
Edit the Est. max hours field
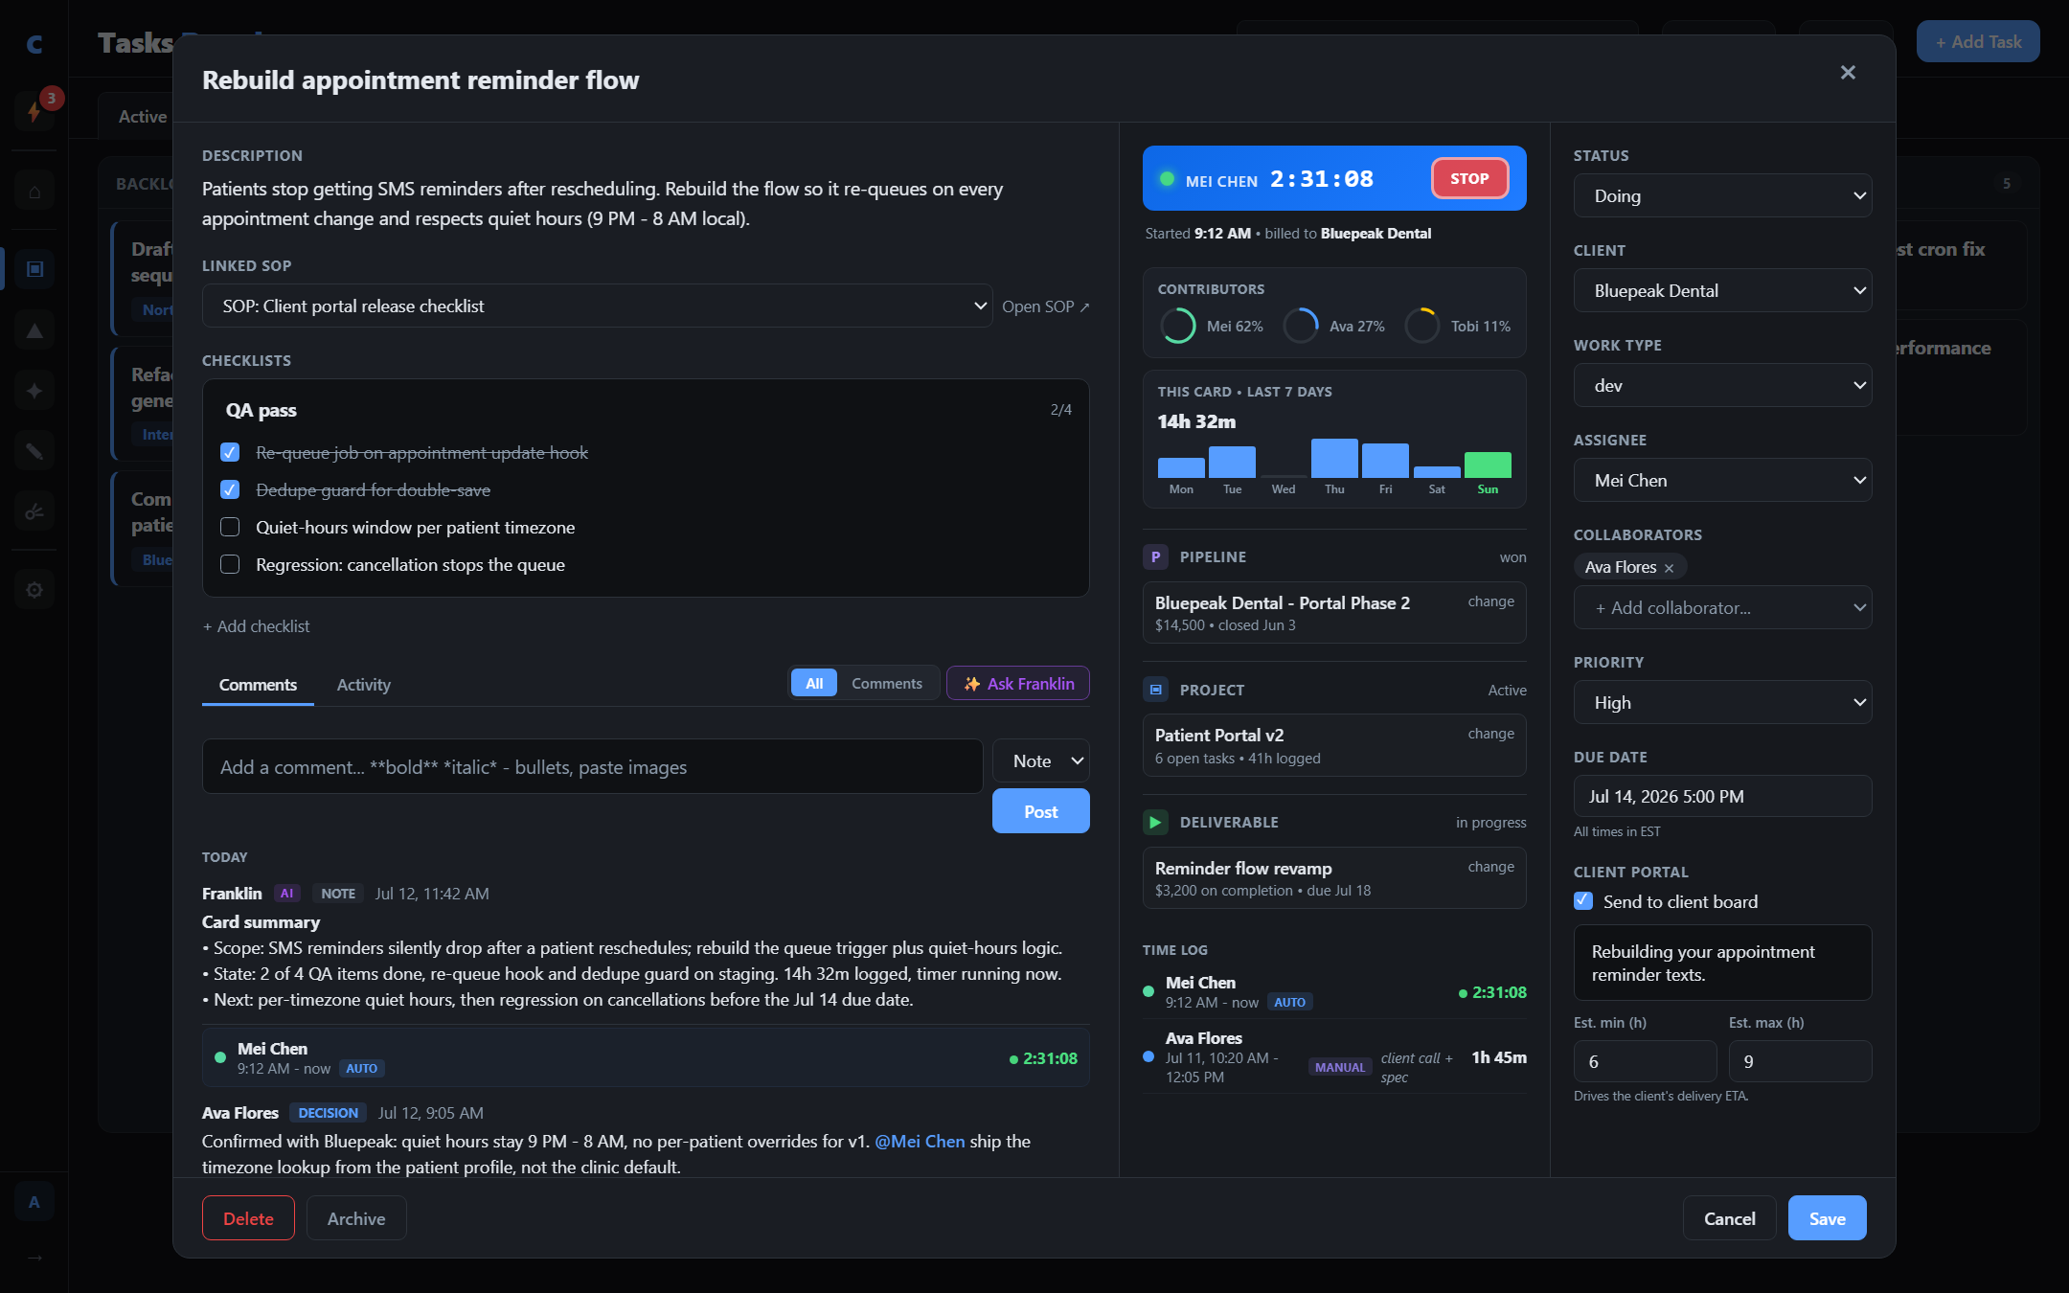coord(1800,1061)
